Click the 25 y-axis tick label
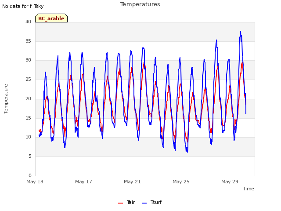Image resolution: width=281 pixels, height=211 pixels. pyautogui.click(x=28, y=79)
